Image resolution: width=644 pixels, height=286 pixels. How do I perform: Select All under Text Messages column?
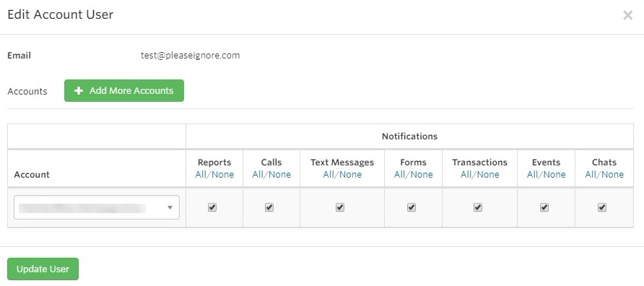coord(328,175)
